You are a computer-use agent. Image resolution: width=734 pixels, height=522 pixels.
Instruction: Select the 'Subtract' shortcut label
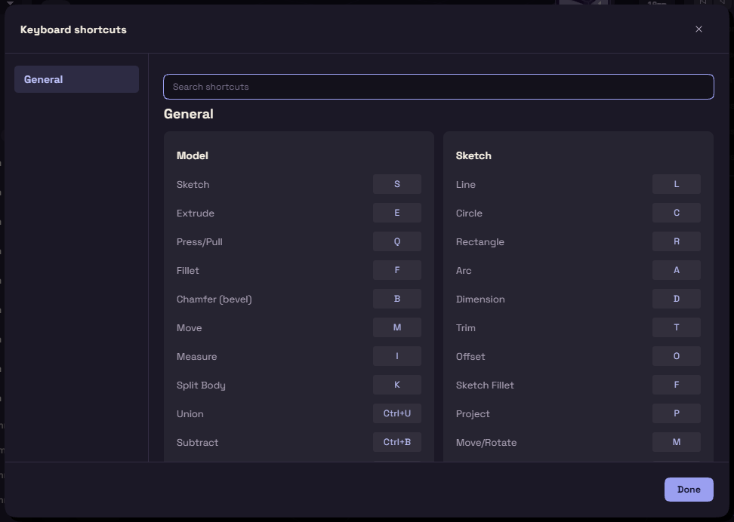pos(197,443)
